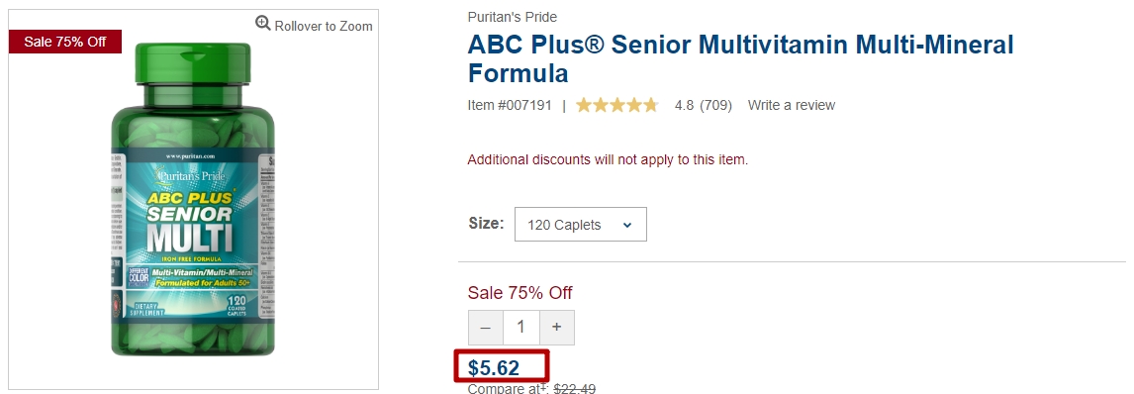Click the crossed-out $22.49 compare price
The image size is (1134, 394).
pyautogui.click(x=574, y=389)
